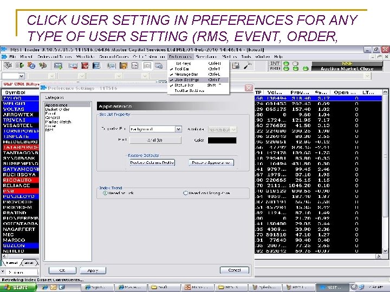Image resolution: width=390 pixels, height=292 pixels.
Task: Select Market Watch category
Action: click(x=58, y=122)
